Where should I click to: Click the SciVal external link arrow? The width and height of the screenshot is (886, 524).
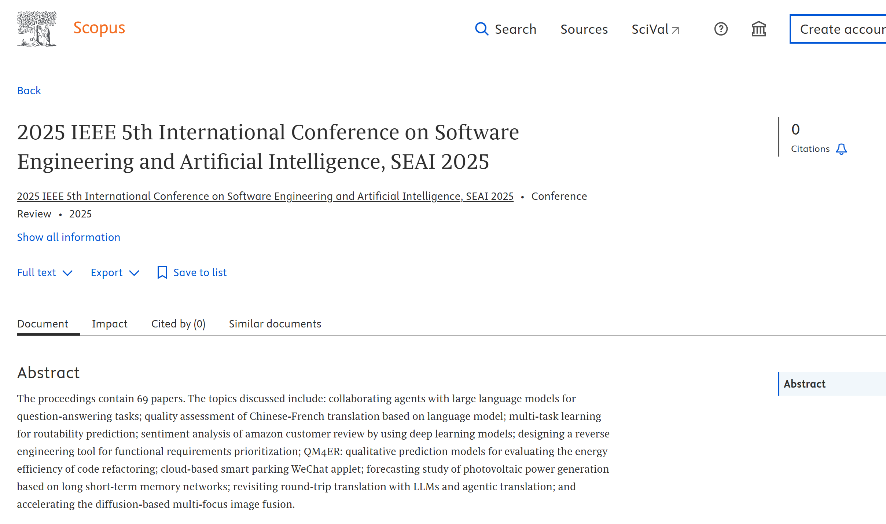675,30
